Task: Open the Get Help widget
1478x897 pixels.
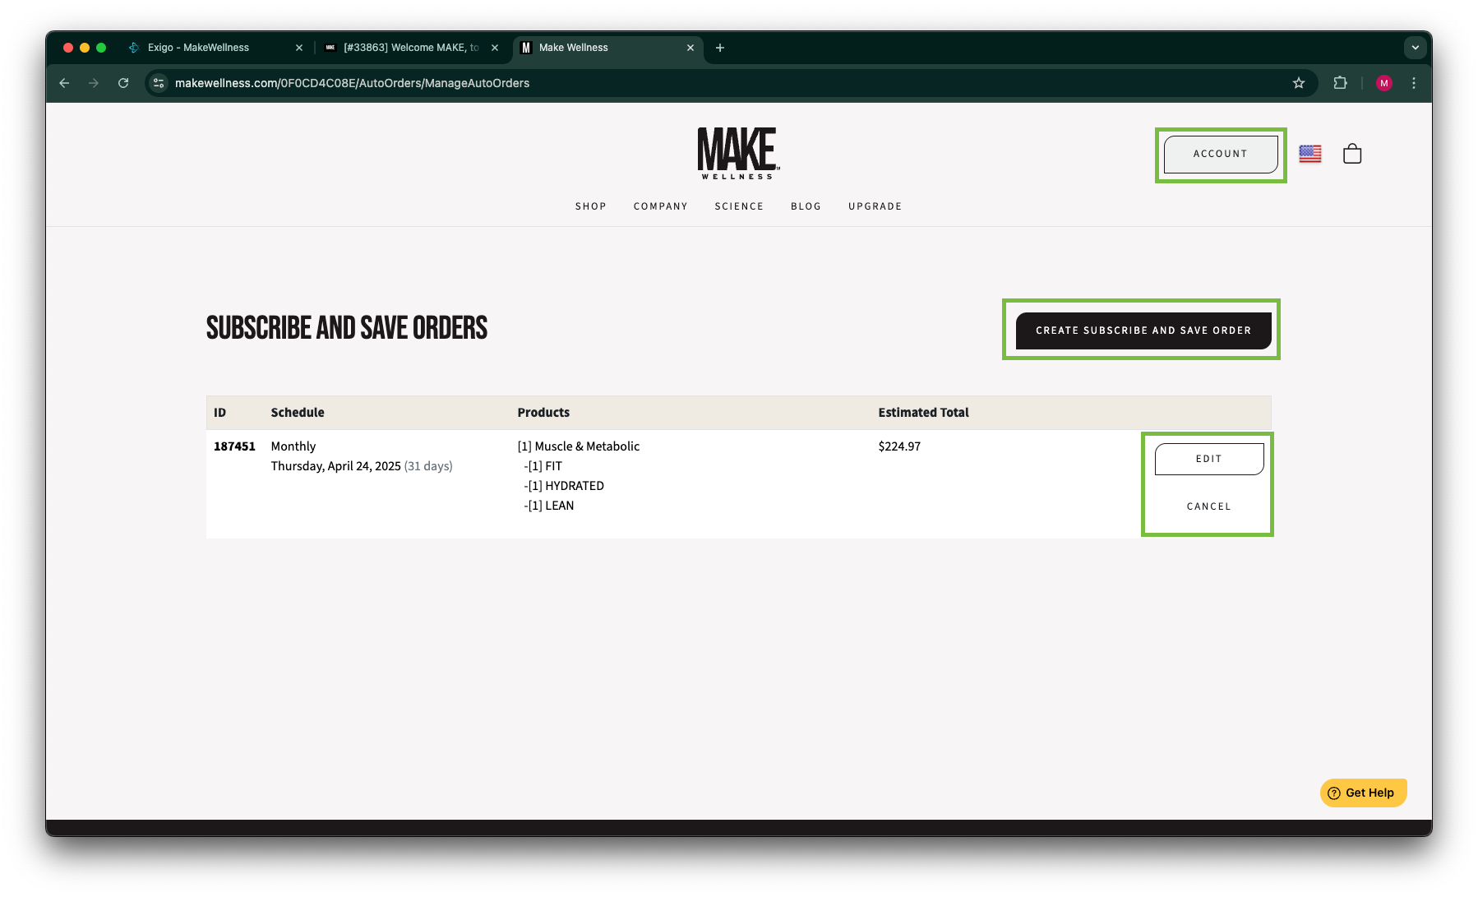Action: click(x=1364, y=793)
